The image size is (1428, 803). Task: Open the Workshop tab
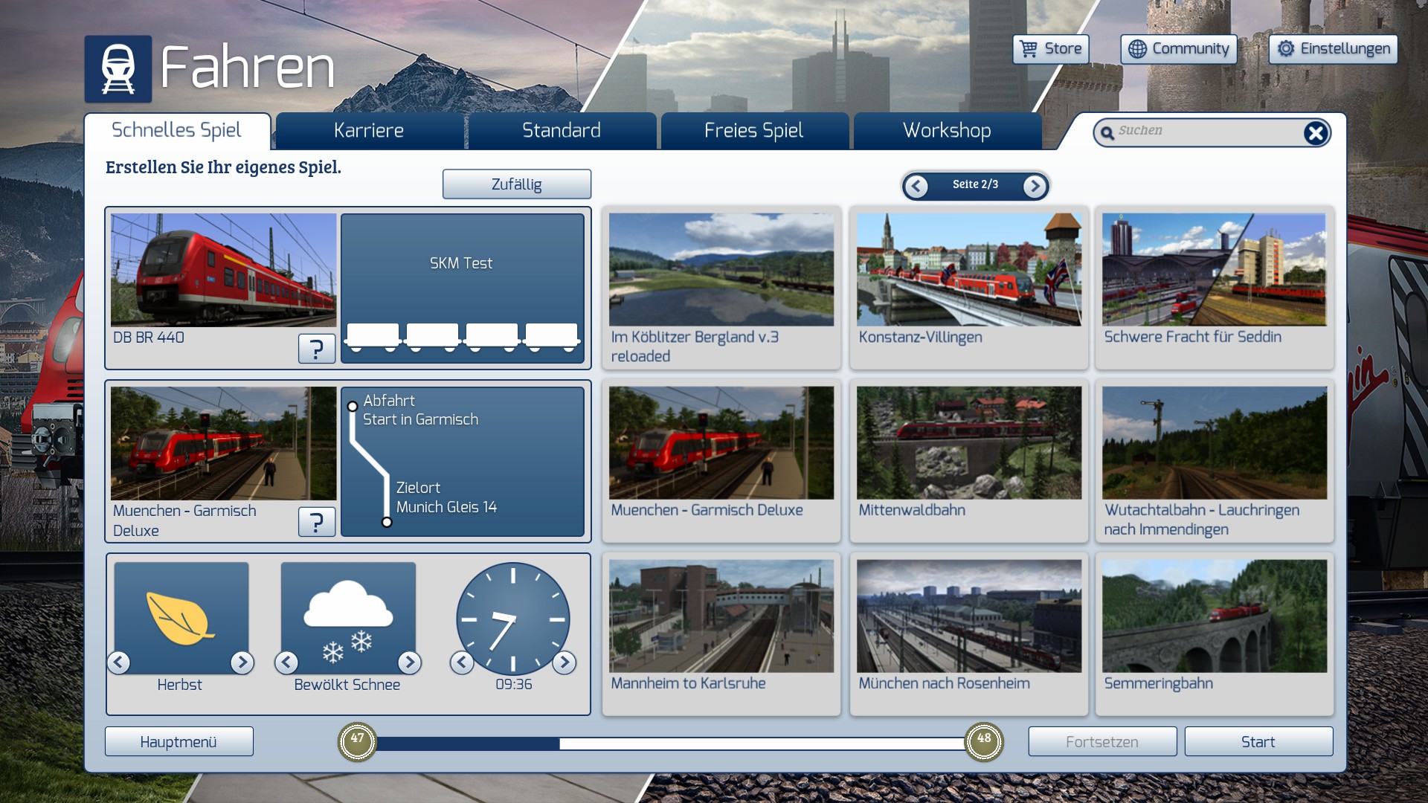tap(947, 131)
